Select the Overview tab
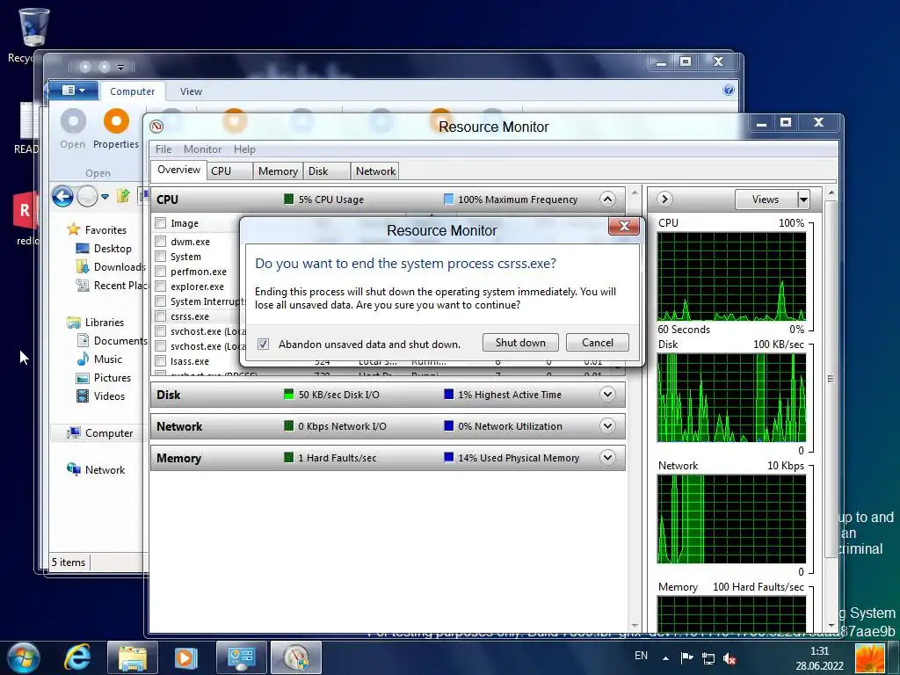Viewport: 900px width, 675px height. pos(178,170)
